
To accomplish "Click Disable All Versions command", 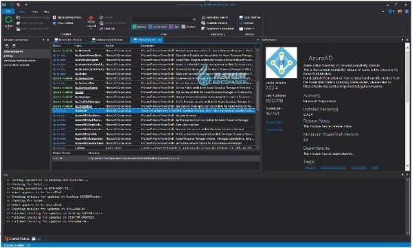I will point(113,23).
